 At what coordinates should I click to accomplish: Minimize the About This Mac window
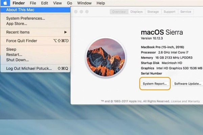(82, 12)
